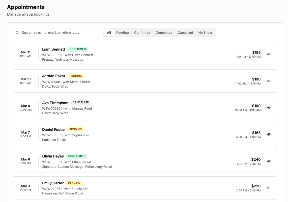Filter appointments by Pending

[x=122, y=32]
